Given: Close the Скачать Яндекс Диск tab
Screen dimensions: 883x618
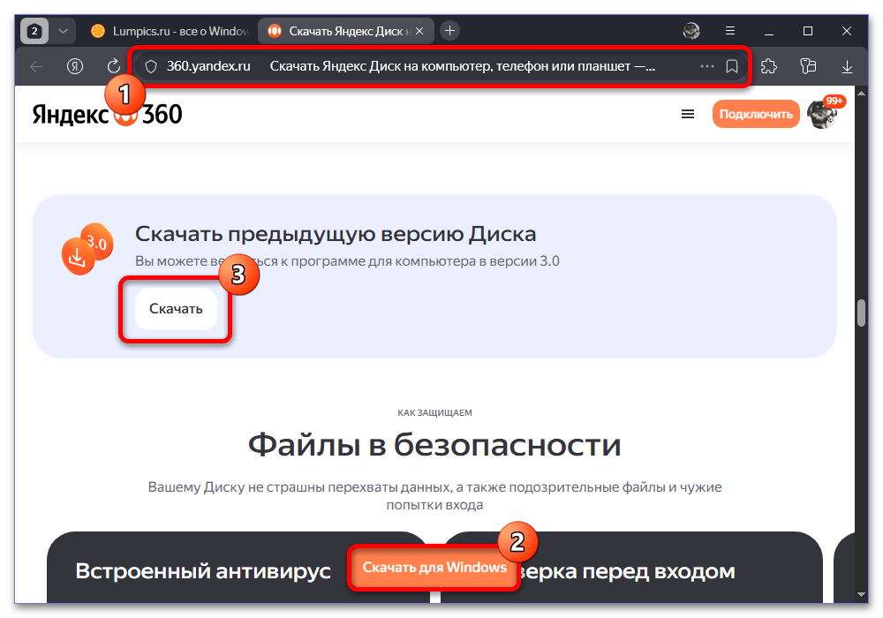Looking at the screenshot, I should coord(419,31).
